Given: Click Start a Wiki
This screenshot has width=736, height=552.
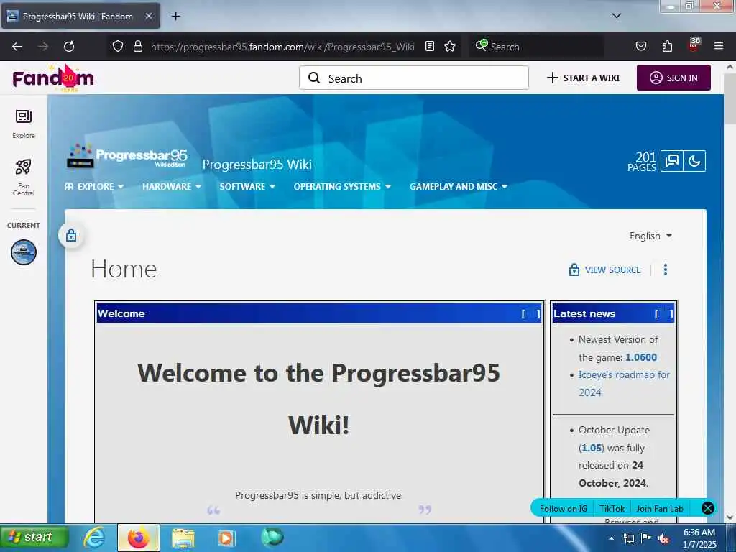Looking at the screenshot, I should click(x=584, y=78).
